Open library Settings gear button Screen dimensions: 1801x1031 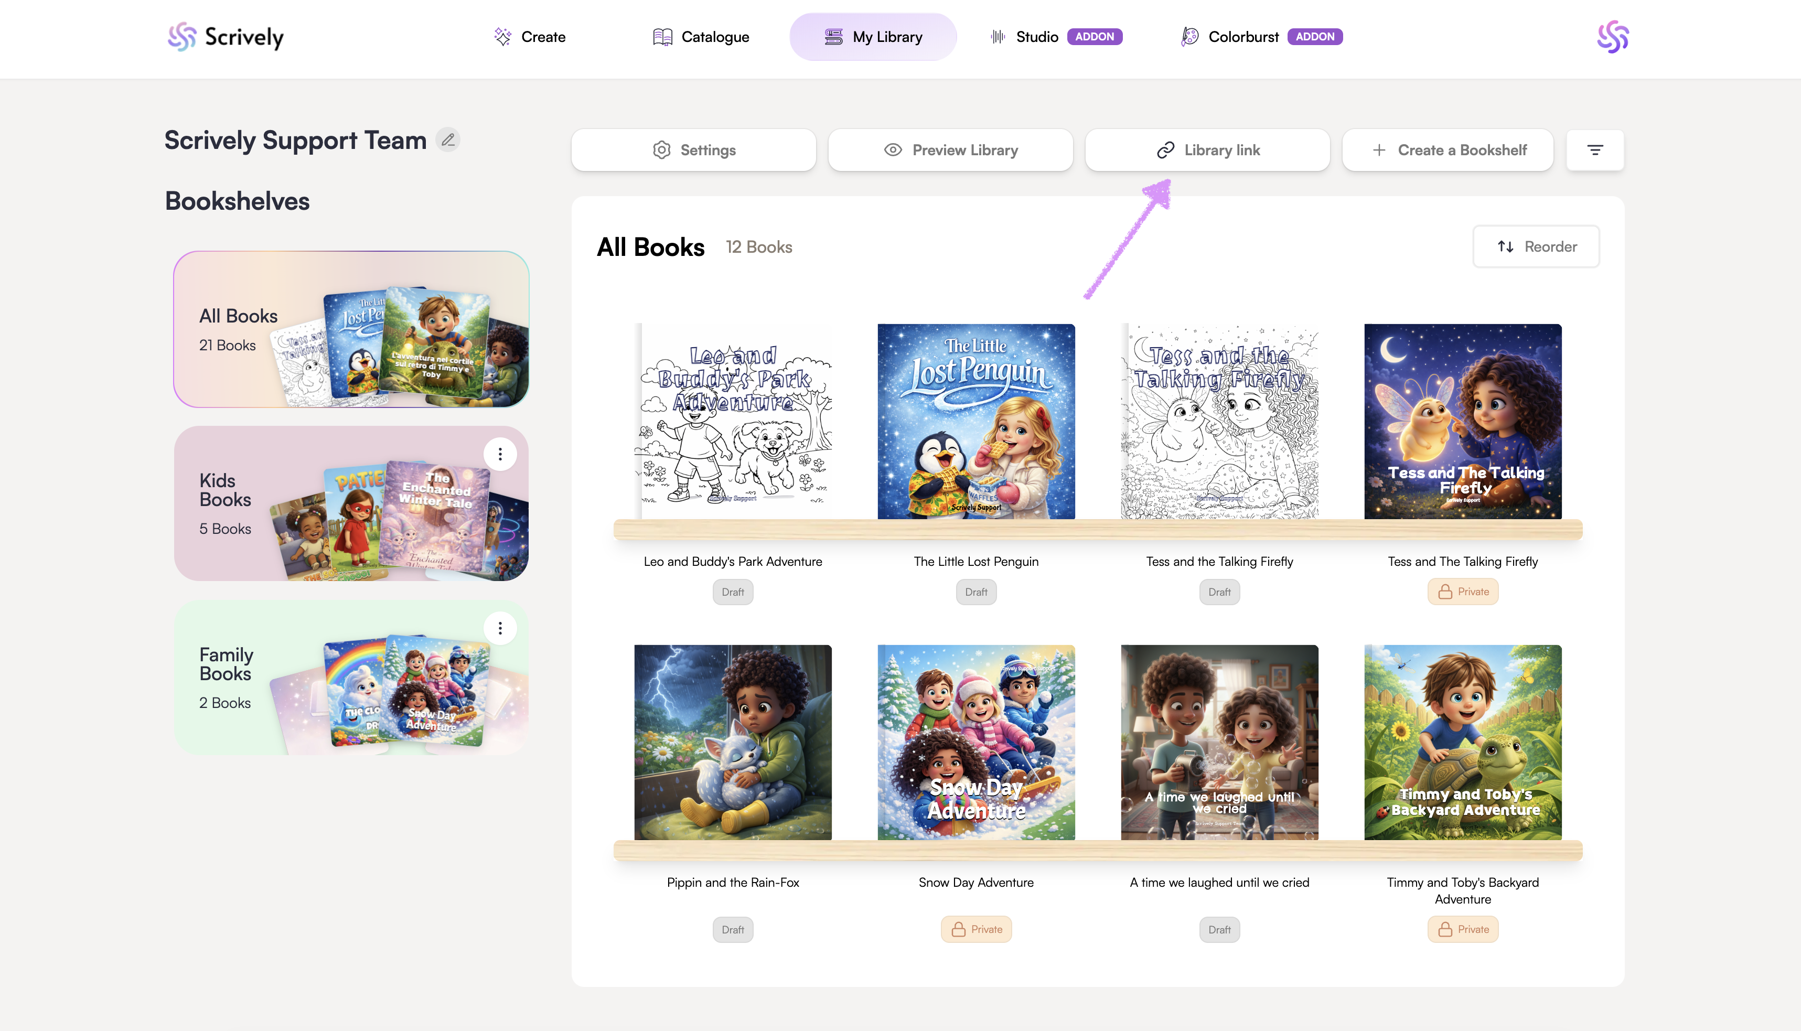click(693, 150)
